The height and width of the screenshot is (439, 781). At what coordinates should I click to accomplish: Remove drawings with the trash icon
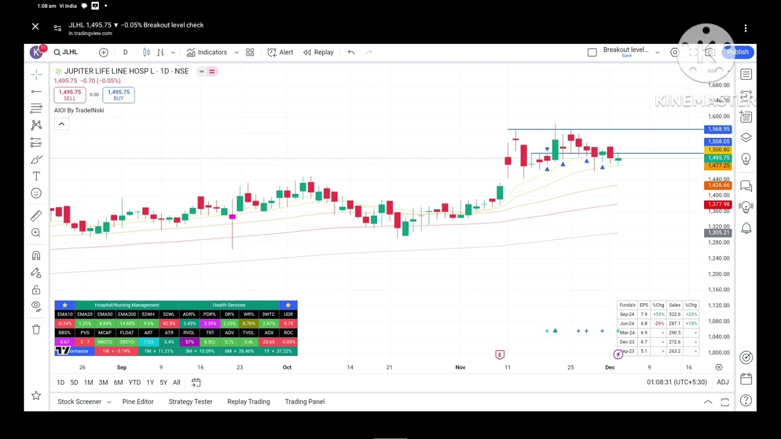[36, 329]
